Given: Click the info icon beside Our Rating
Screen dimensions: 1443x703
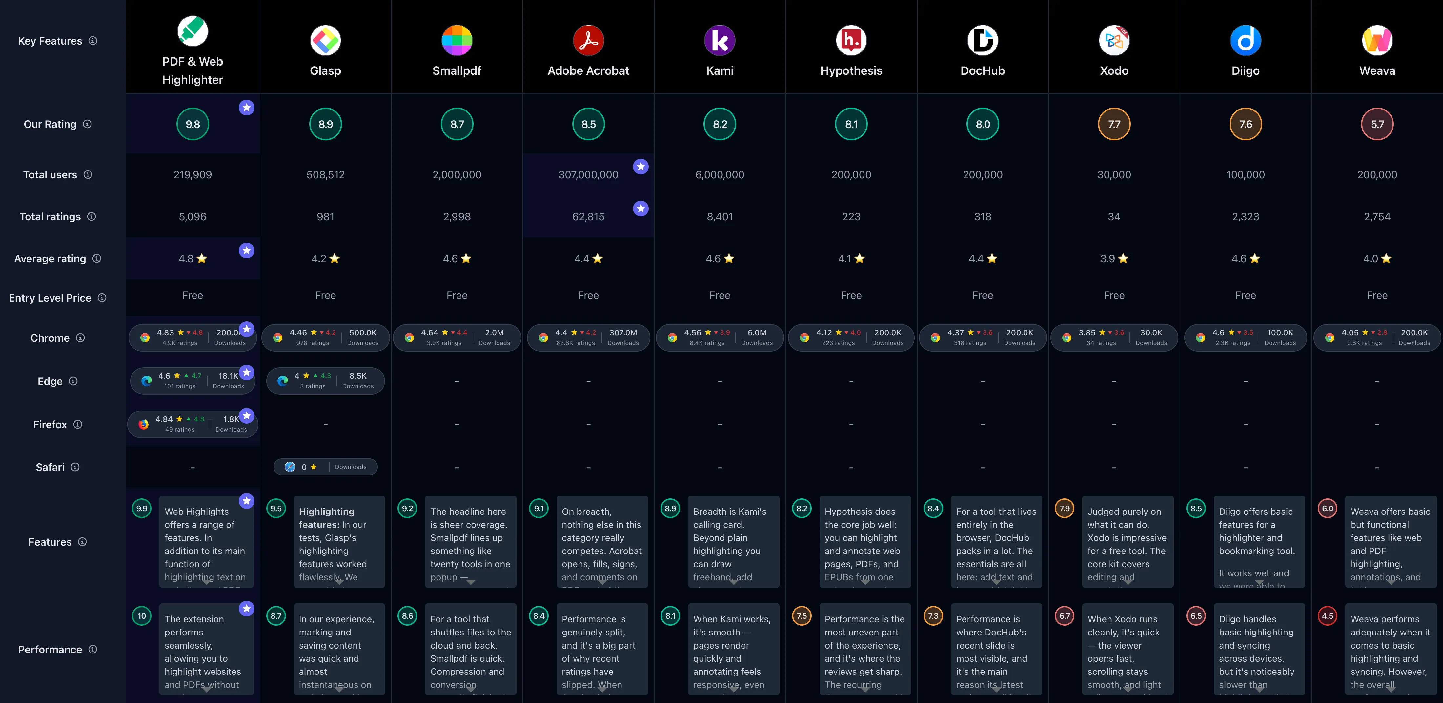Looking at the screenshot, I should [87, 124].
